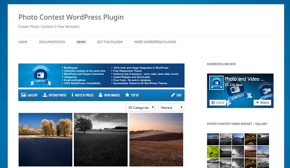Click the 'FACEBOOK LIKE BOX' heading
This screenshot has height=168, width=290.
[x=221, y=64]
